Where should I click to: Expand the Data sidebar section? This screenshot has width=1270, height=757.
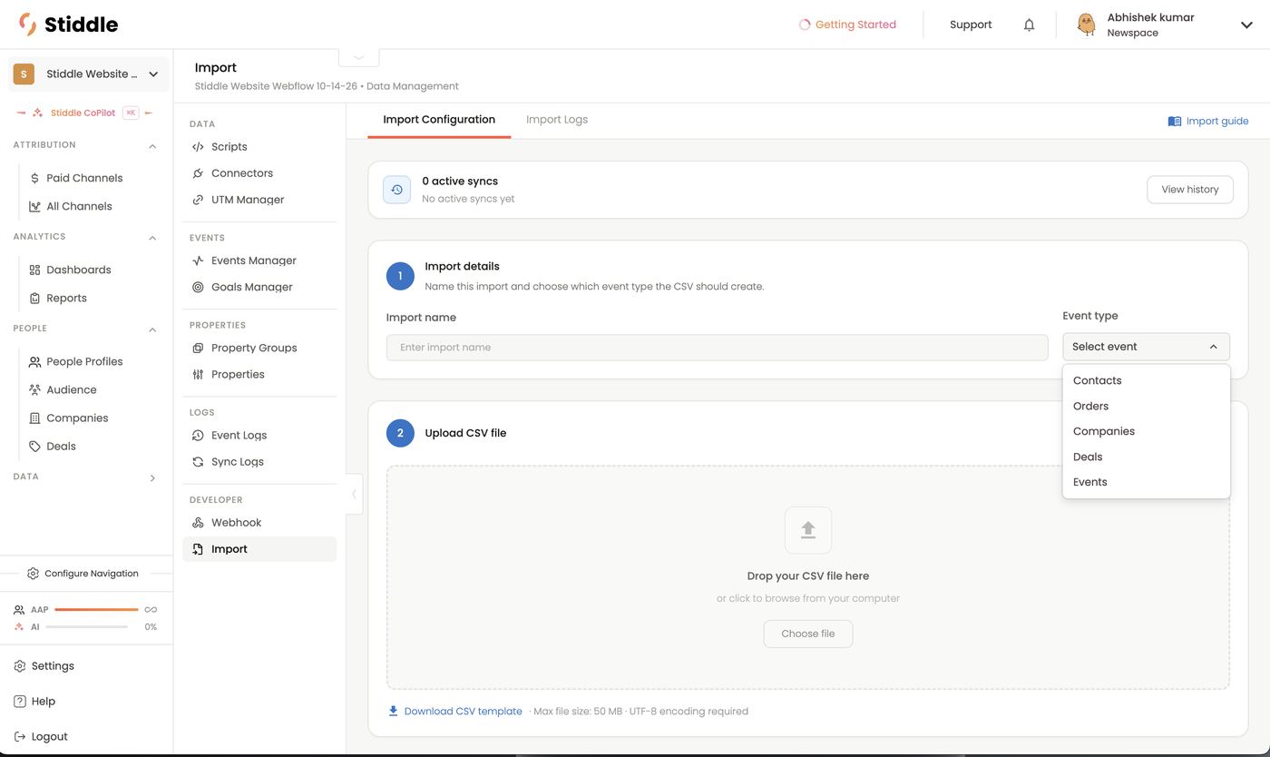(152, 477)
